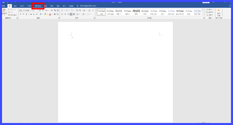
Task: Toggle italic formatting
Action: 23,14
